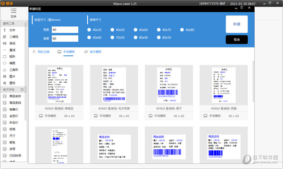The height and width of the screenshot is (169, 283).
Task: Click the template list vertical scrollbar
Action: pyautogui.click(x=253, y=82)
